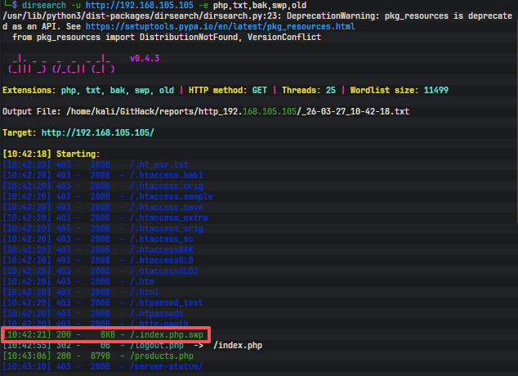The width and height of the screenshot is (518, 376).
Task: Select the dirsearch version v0.4.3 text
Action: (x=145, y=59)
